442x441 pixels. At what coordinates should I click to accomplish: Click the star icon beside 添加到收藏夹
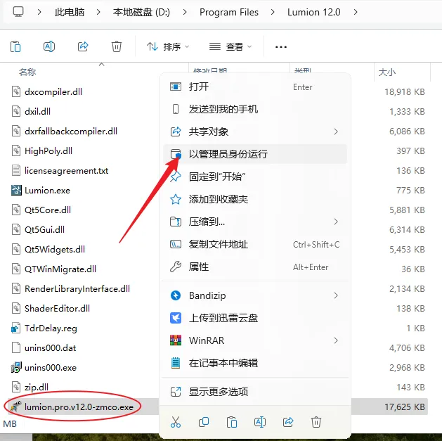coord(176,199)
